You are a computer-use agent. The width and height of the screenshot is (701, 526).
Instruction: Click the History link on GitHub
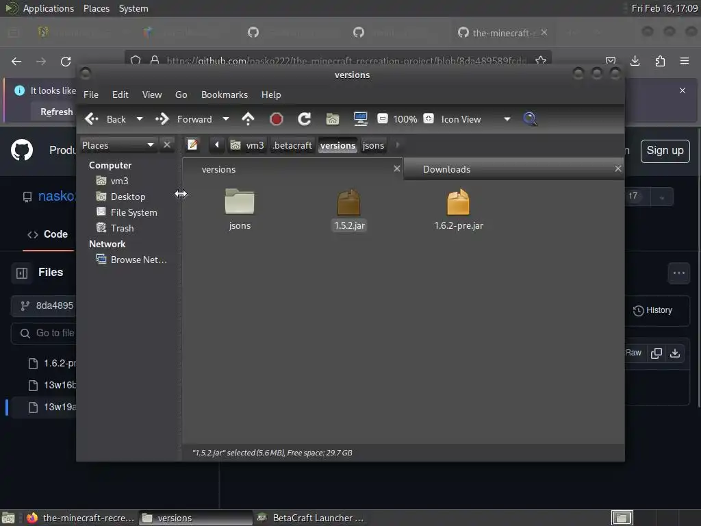click(652, 310)
